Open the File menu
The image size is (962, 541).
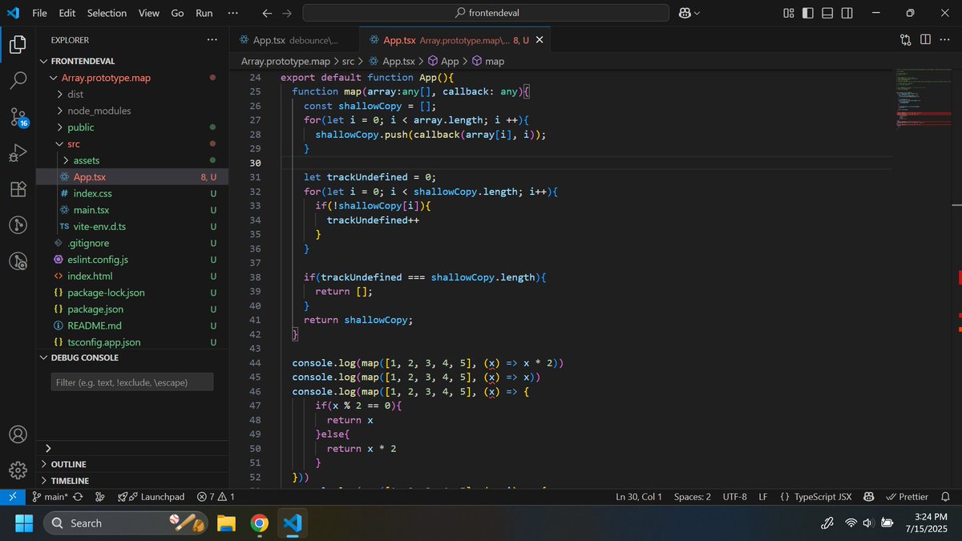(x=39, y=13)
